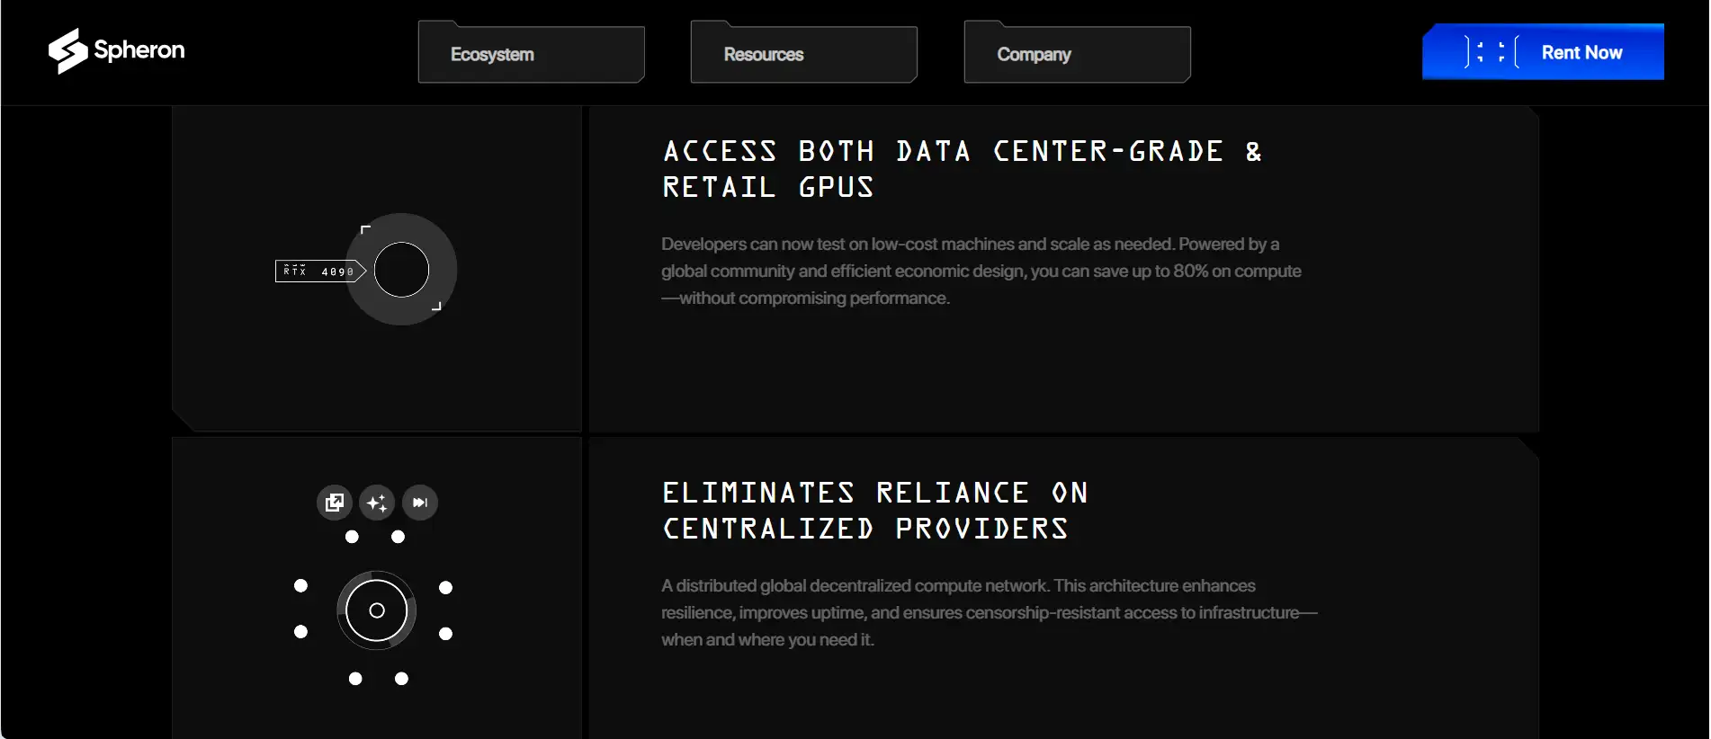Click the bottom-right corner bracket on GPU ring

coord(437,307)
